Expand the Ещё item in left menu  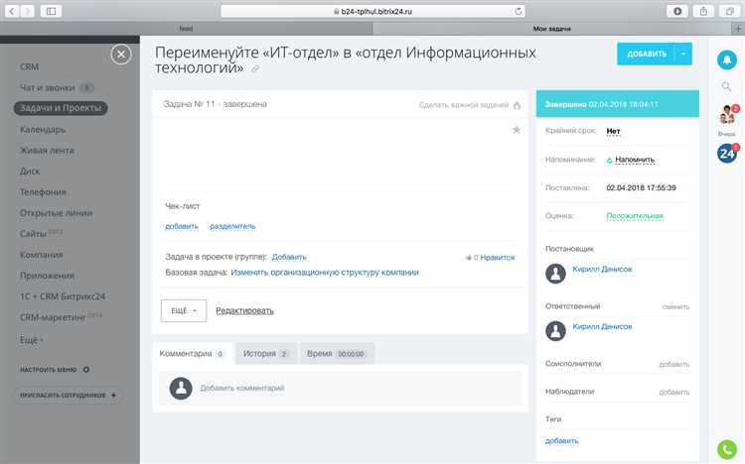(x=32, y=340)
